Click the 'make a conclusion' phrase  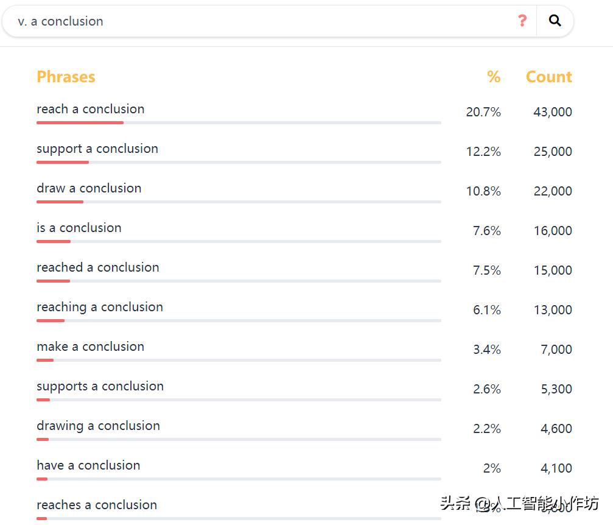pos(91,347)
